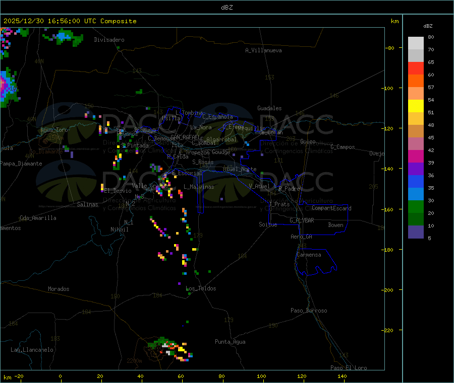The image size is (454, 383).
Task: Click the Carmensa map label
Action: click(x=309, y=255)
